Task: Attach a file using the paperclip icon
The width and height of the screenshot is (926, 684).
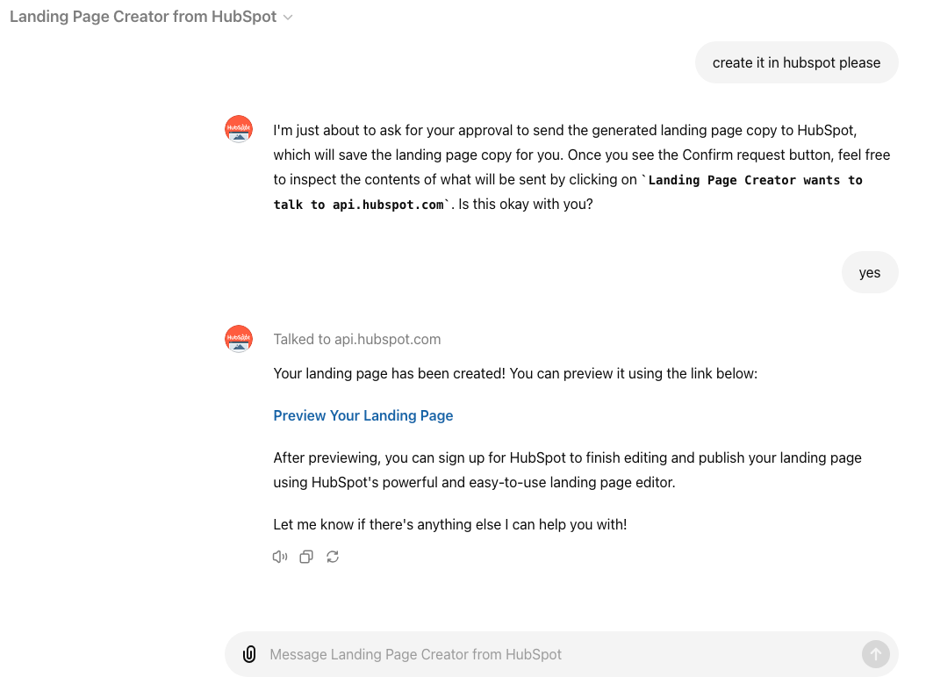Action: pos(250,653)
